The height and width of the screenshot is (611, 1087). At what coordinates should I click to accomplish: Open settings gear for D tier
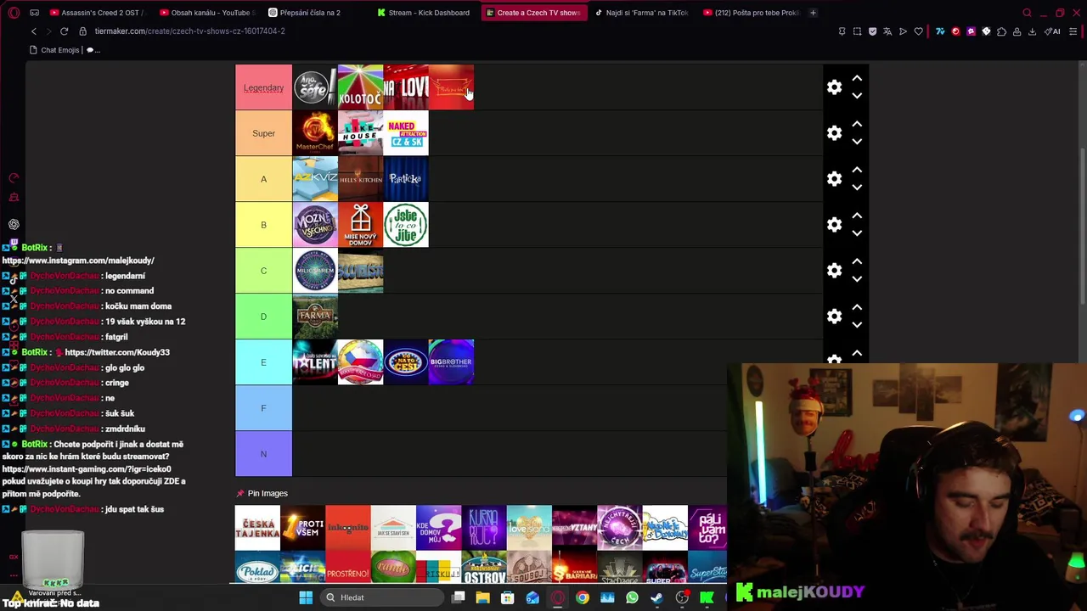[834, 317]
